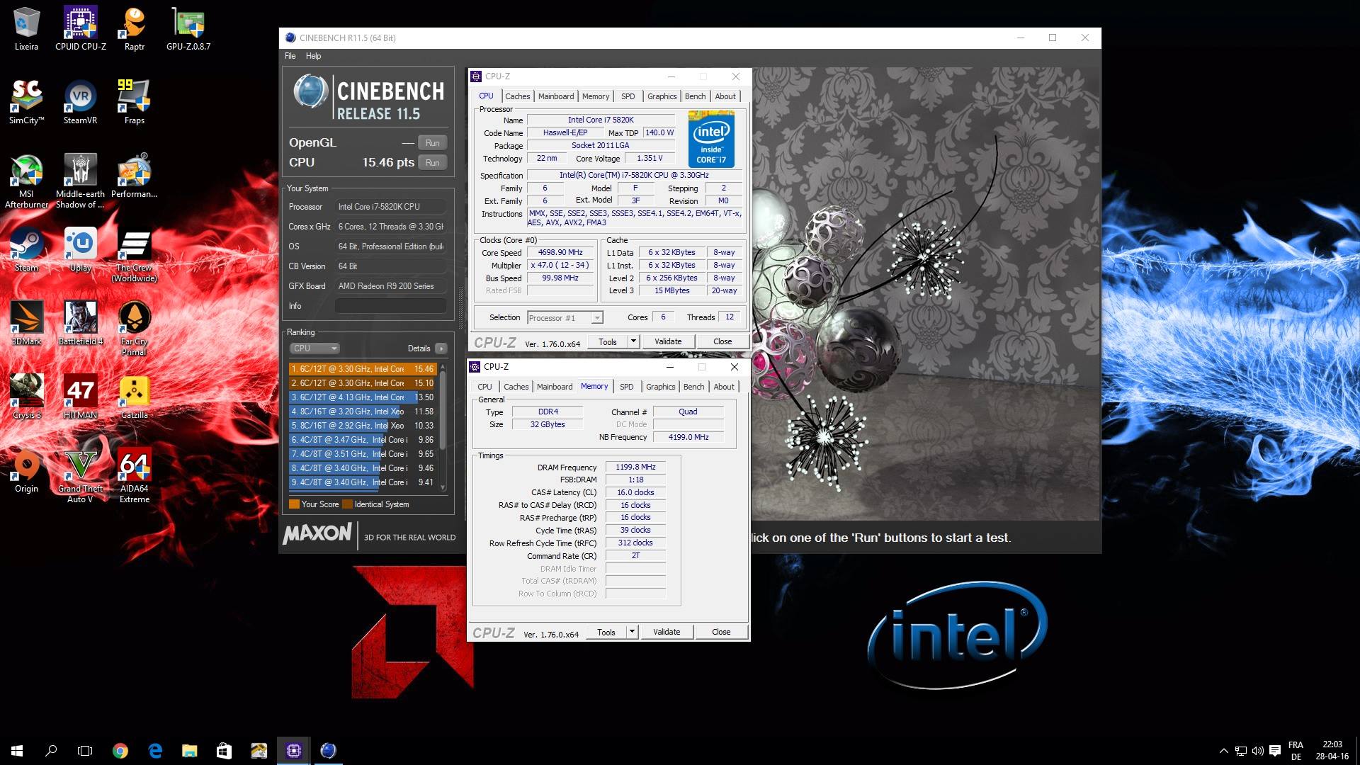Image resolution: width=1360 pixels, height=765 pixels.
Task: Open SPD tab in bottom CPU-Z window
Action: click(627, 387)
